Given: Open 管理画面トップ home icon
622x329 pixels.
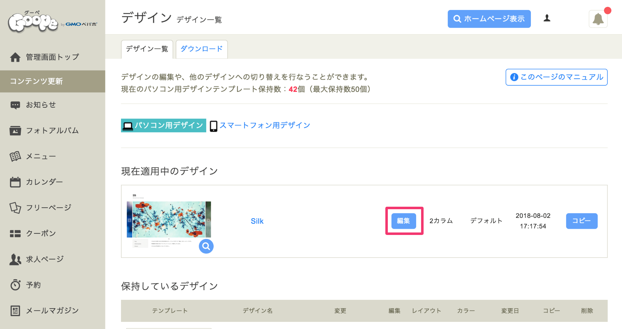Looking at the screenshot, I should (x=15, y=57).
